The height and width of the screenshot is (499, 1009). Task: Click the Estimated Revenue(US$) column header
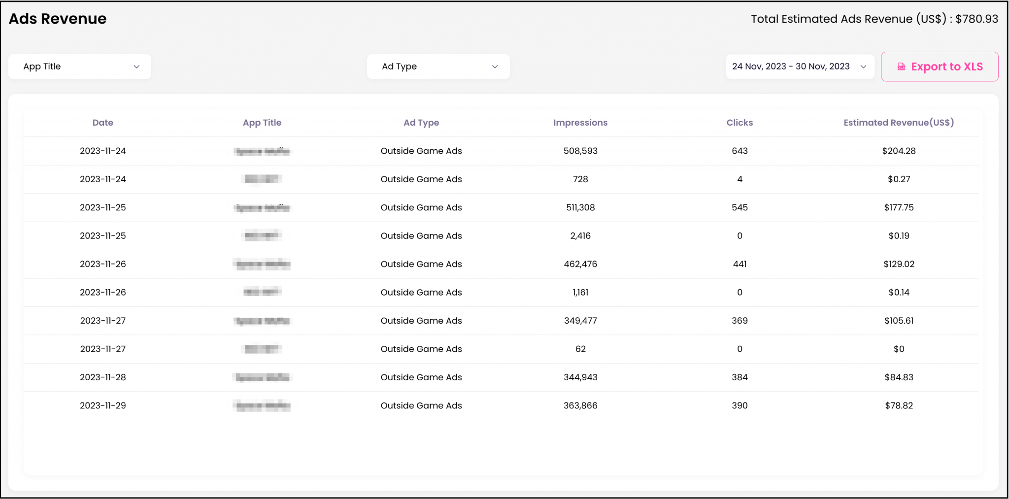click(898, 123)
